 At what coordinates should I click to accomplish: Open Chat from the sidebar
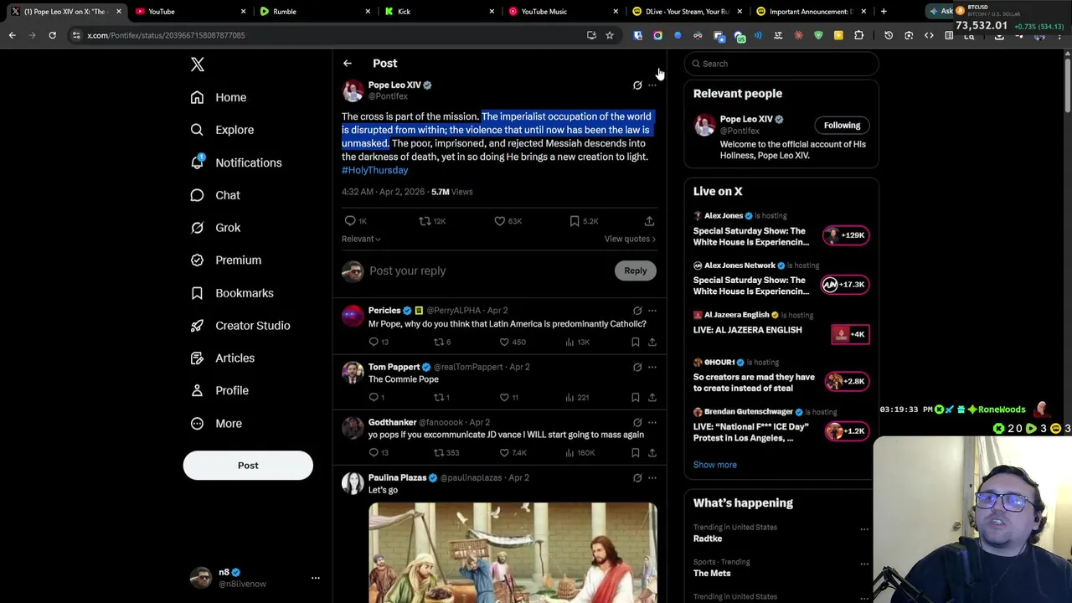pyautogui.click(x=215, y=195)
